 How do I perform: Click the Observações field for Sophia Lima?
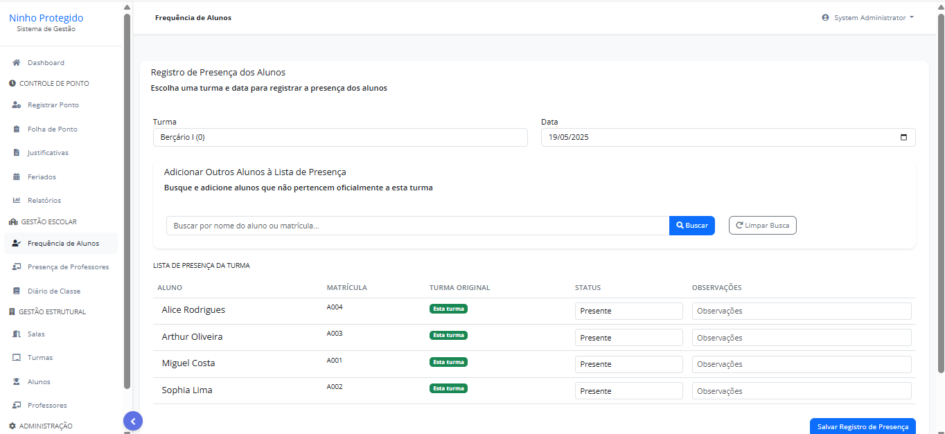[x=802, y=391]
